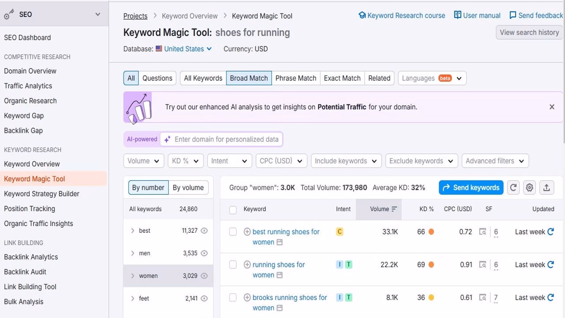Export the keyword list
The width and height of the screenshot is (565, 318).
tap(546, 187)
